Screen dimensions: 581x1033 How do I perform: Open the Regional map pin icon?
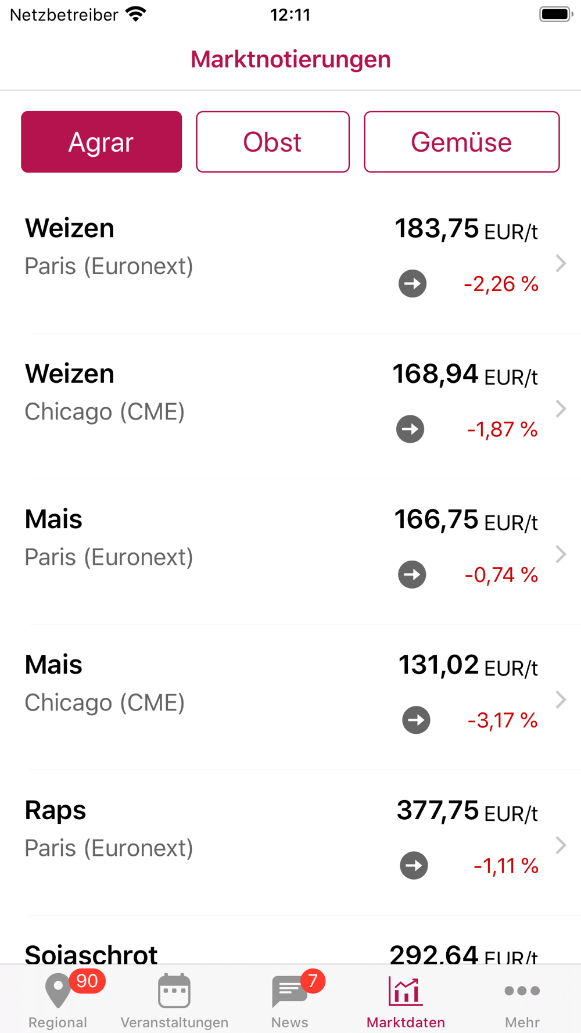click(x=58, y=990)
